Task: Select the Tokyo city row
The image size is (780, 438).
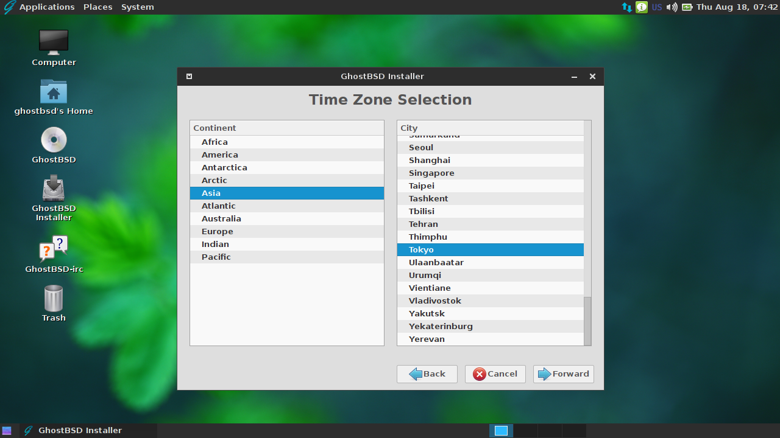Action: 491,249
